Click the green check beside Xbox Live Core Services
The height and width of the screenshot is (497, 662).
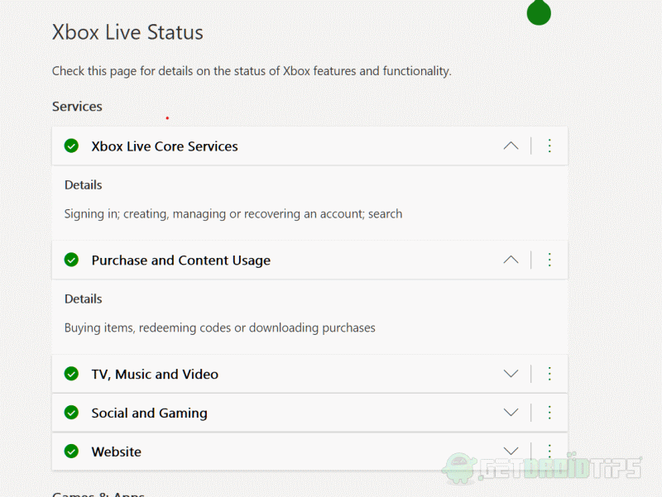(x=71, y=146)
